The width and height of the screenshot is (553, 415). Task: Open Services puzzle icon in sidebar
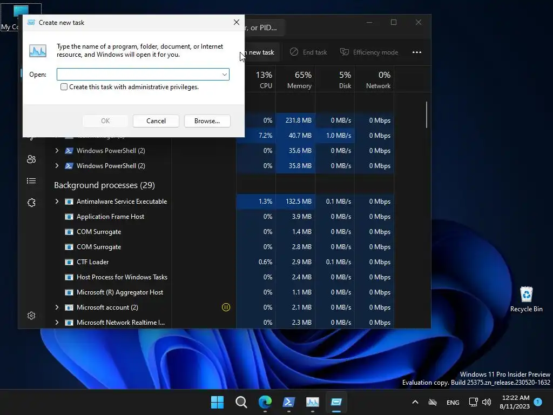(31, 203)
